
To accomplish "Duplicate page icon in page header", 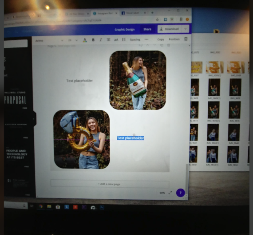I will coord(161,45).
